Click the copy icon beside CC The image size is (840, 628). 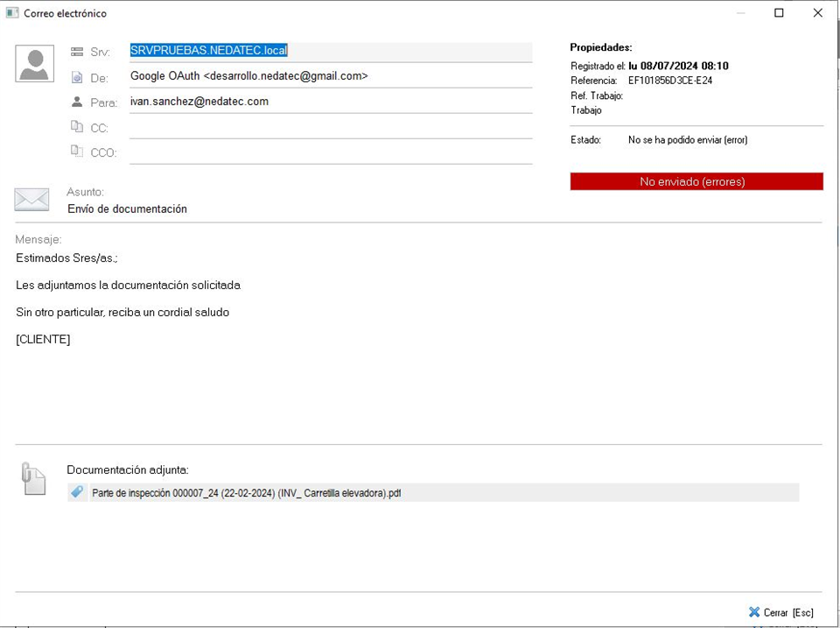pyautogui.click(x=77, y=127)
